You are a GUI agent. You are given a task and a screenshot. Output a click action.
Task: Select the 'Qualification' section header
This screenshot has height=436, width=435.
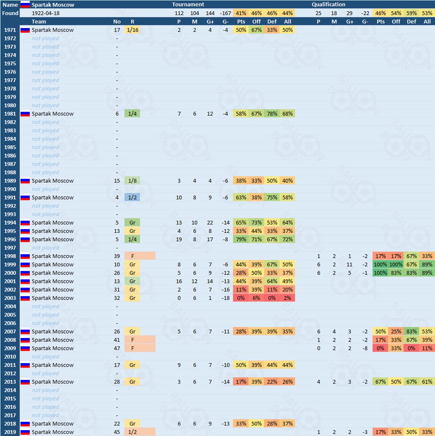click(x=328, y=5)
